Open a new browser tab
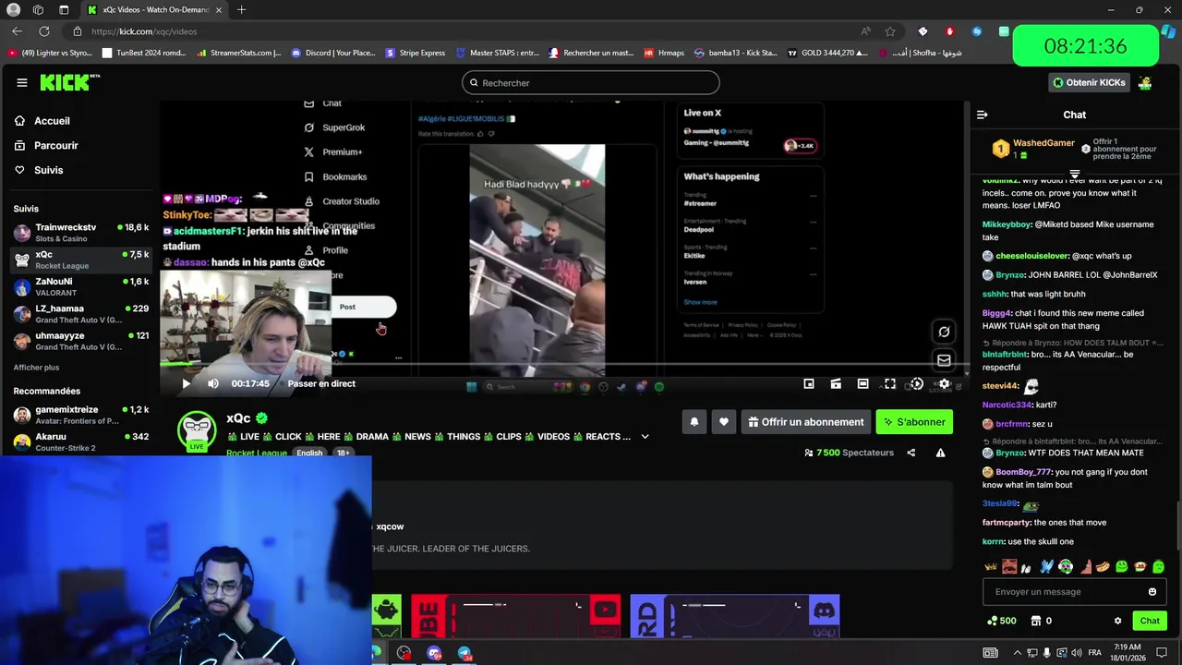 (241, 9)
